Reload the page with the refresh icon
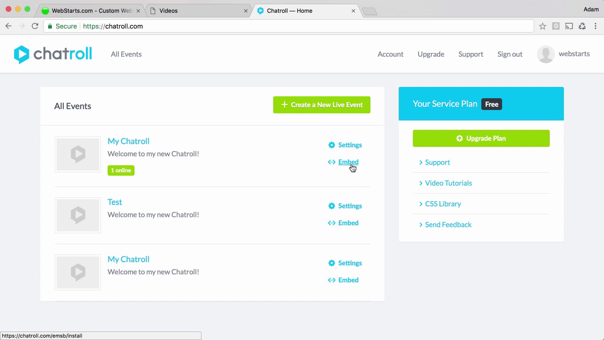The height and width of the screenshot is (340, 604). [35, 26]
